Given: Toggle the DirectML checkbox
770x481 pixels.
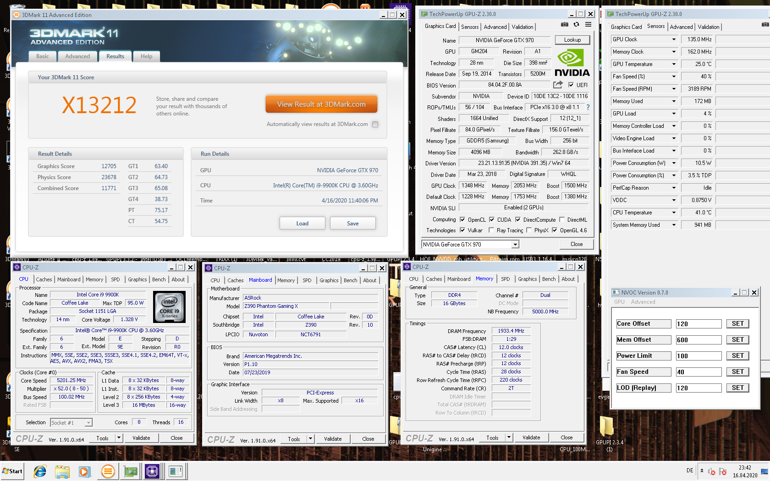Looking at the screenshot, I should click(x=562, y=219).
